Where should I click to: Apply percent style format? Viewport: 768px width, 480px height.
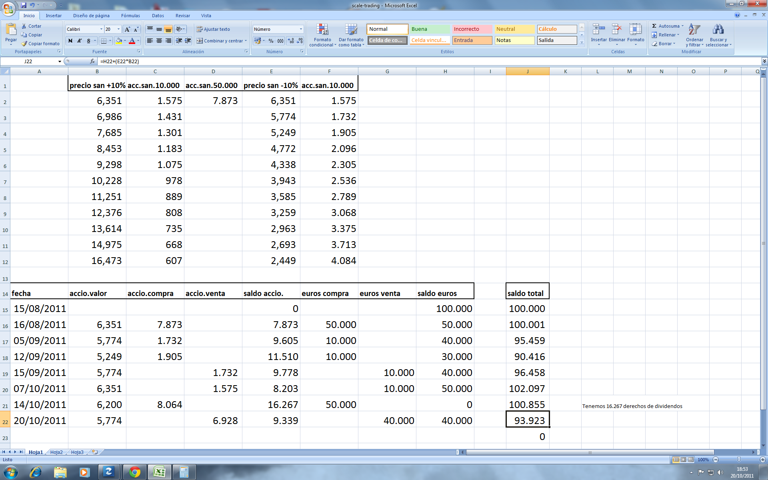click(x=271, y=41)
